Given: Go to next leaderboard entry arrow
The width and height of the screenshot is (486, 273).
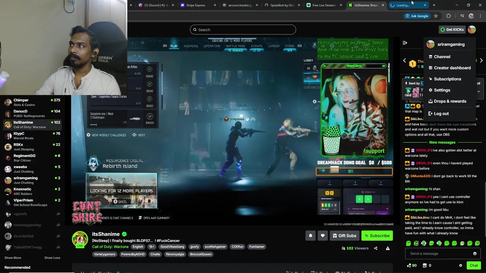Looking at the screenshot, I should (481, 61).
